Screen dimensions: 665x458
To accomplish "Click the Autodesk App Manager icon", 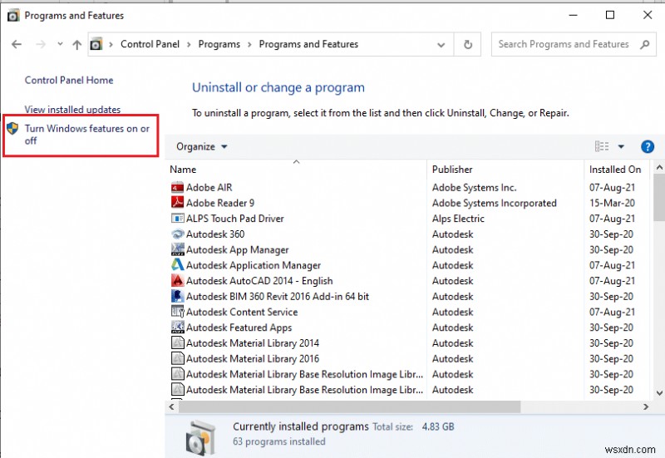I will click(x=177, y=249).
